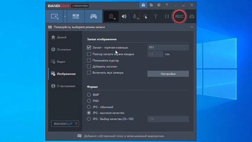Select JPG - высокое качество format
Image resolution: width=252 pixels, height=142 pixels.
click(89, 113)
